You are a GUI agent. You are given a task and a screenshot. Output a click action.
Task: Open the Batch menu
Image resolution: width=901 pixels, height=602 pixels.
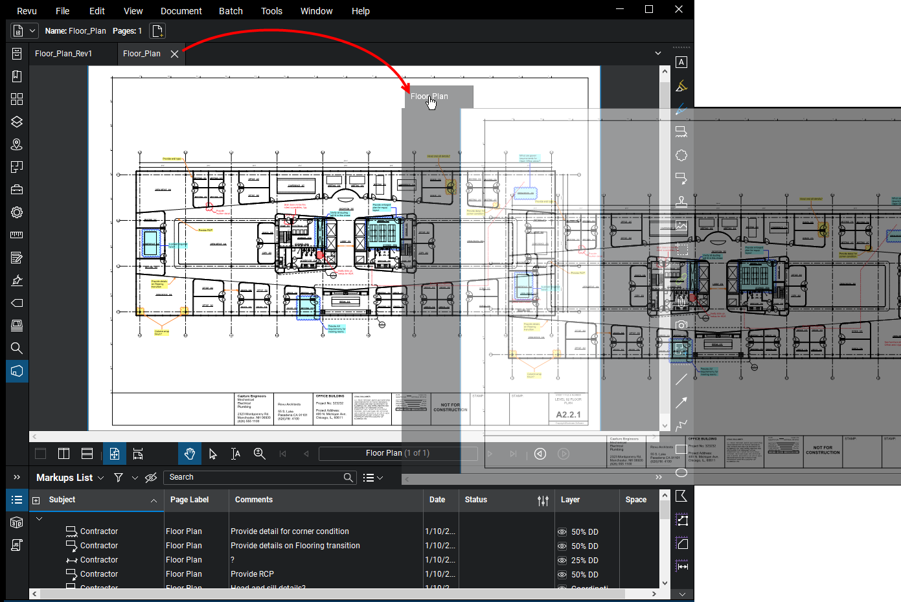tap(231, 11)
